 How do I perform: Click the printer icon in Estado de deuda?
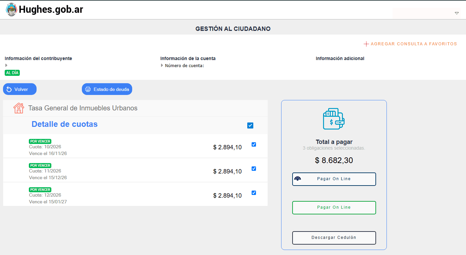[88, 89]
